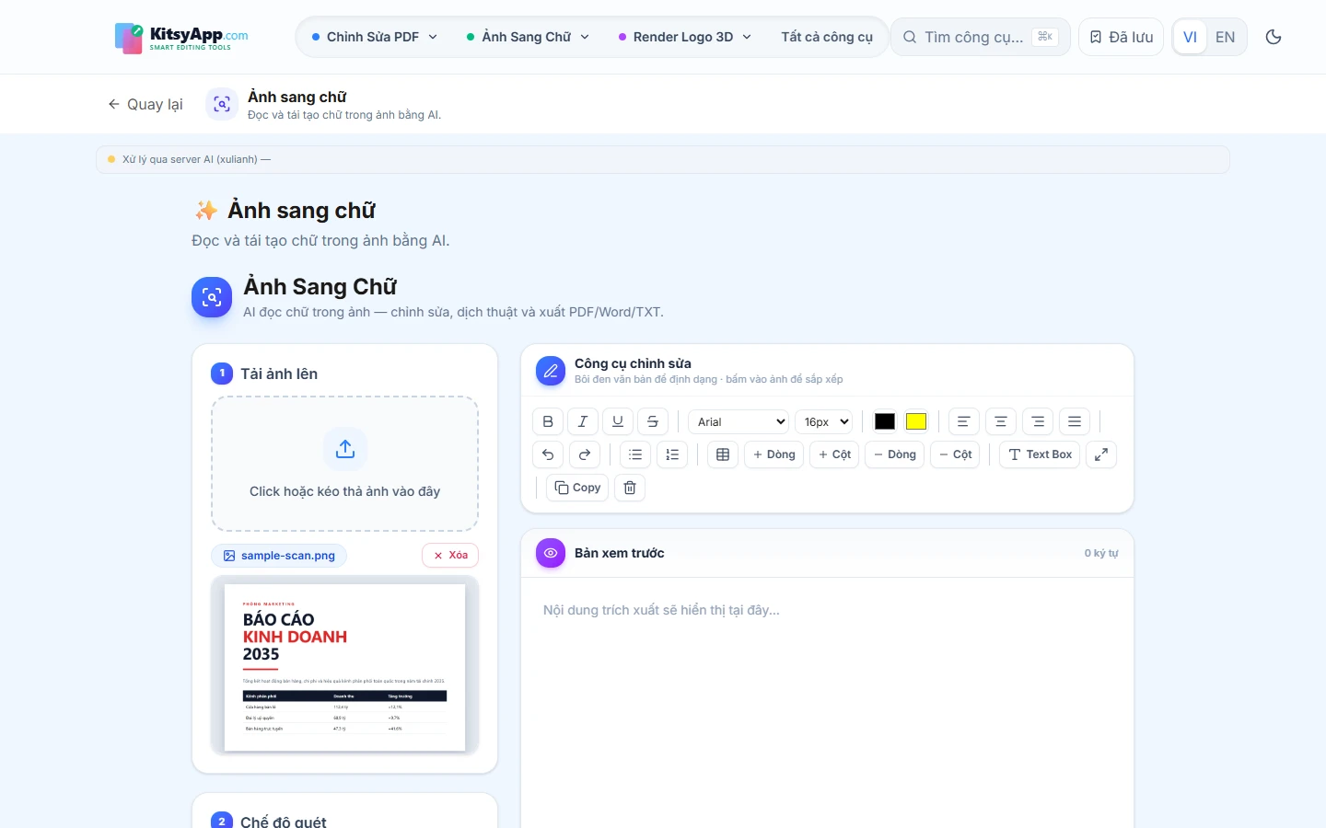Go back with Quay lại

click(x=145, y=104)
